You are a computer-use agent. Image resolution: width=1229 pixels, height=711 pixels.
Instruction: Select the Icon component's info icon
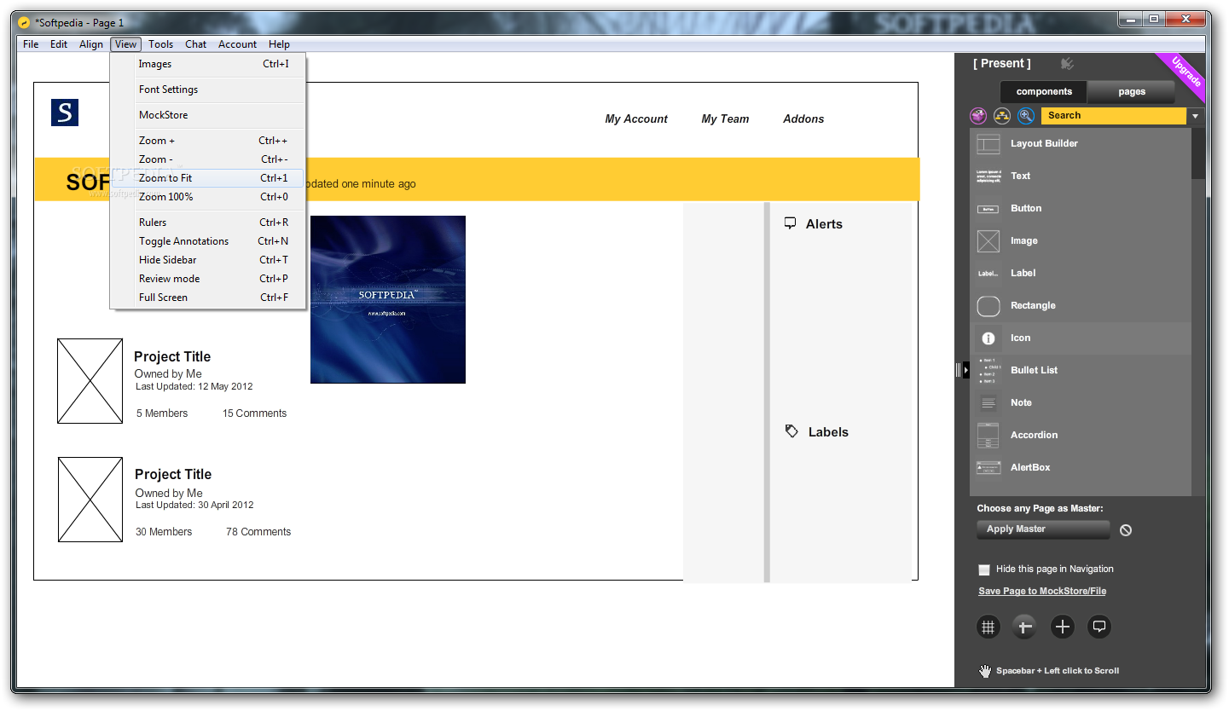[x=988, y=338]
